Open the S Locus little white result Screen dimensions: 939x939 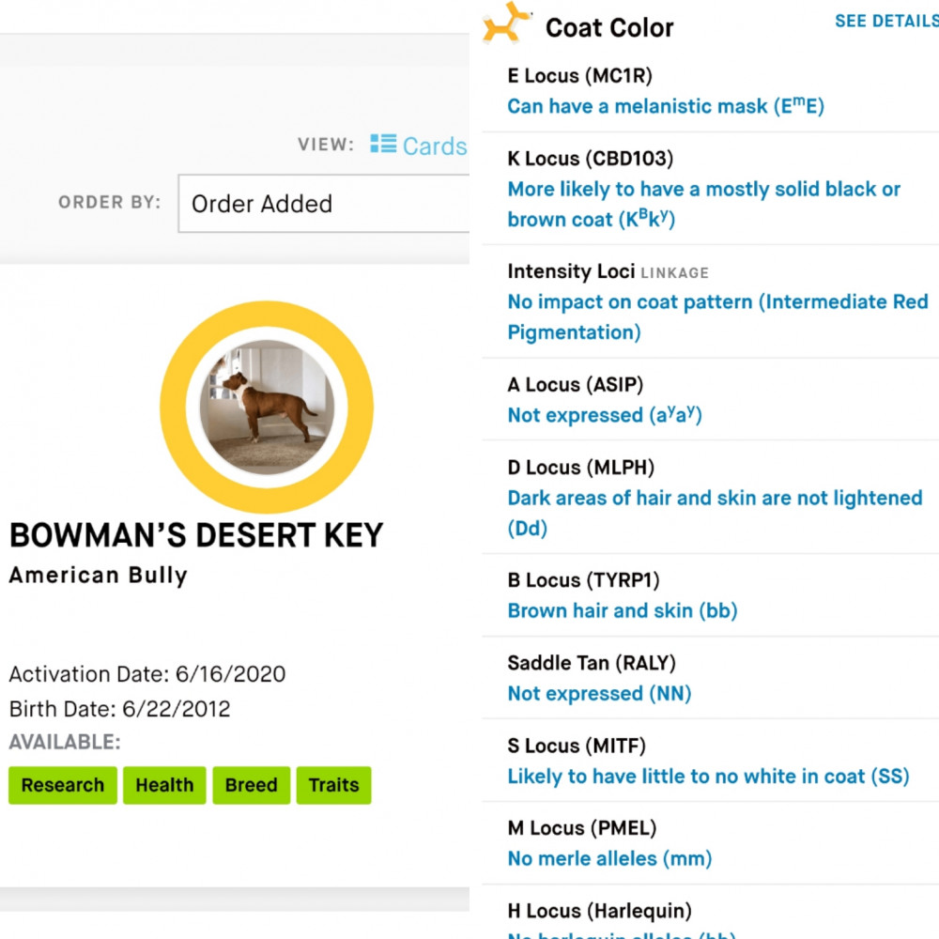(x=708, y=777)
